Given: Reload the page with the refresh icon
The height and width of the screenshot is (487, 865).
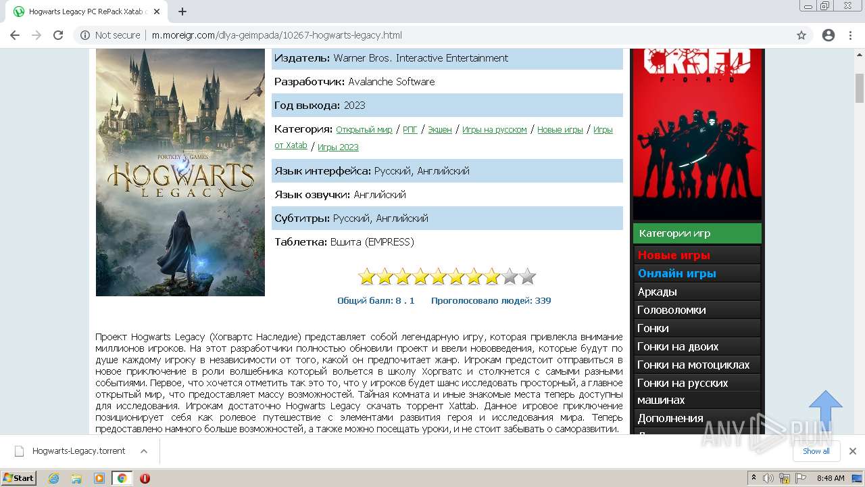Looking at the screenshot, I should tap(58, 35).
